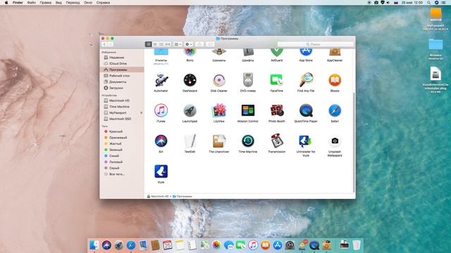Select the DVD-плеер application icon
Image resolution: width=451 pixels, height=253 pixels.
coord(247,80)
